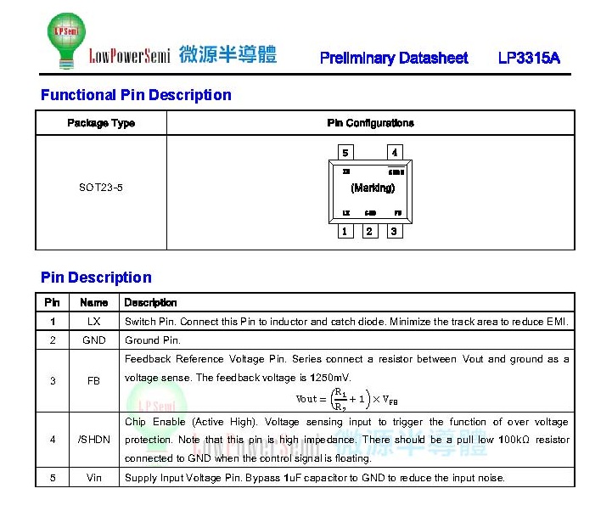The height and width of the screenshot is (522, 612).
Task: Click pin number 4 in the table
Action: pos(53,440)
